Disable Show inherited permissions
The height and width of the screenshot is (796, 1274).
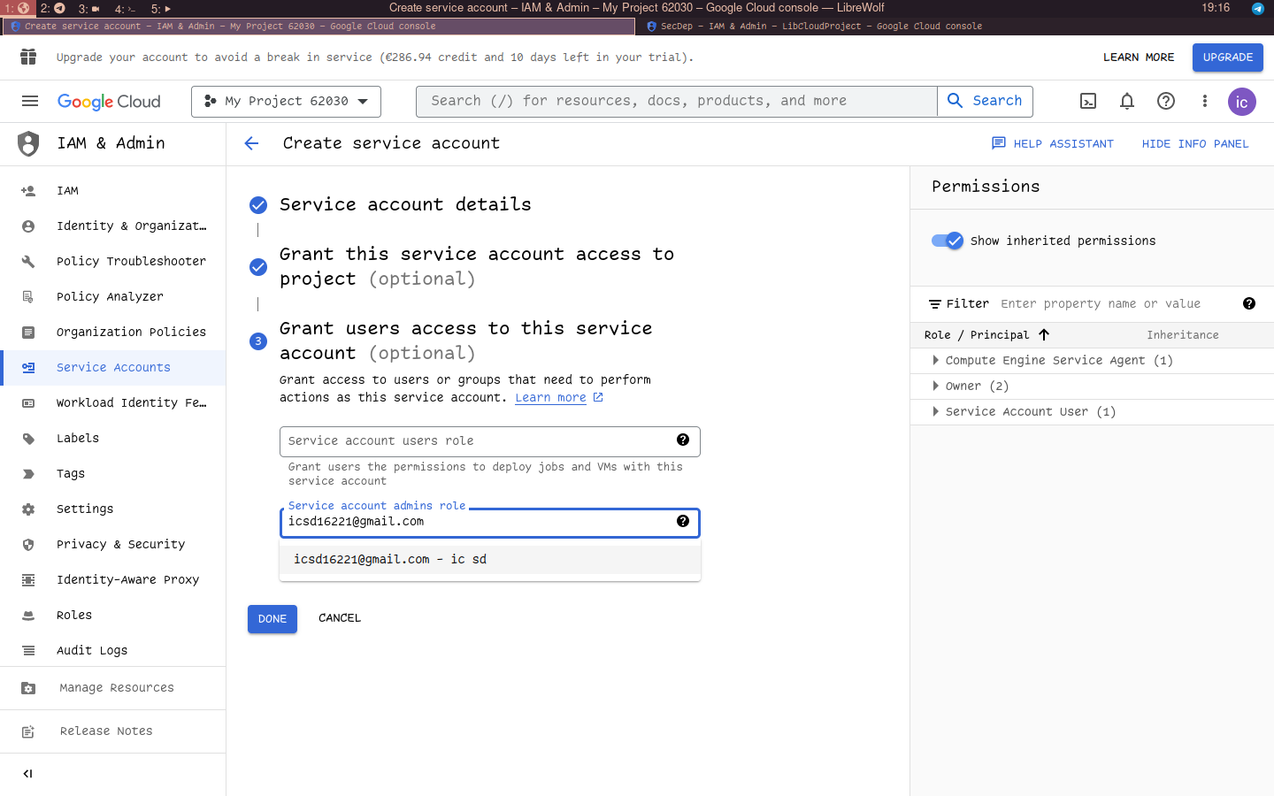947,240
